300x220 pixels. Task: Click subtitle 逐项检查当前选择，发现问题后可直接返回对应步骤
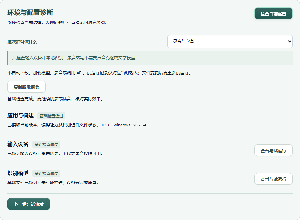click(57, 22)
